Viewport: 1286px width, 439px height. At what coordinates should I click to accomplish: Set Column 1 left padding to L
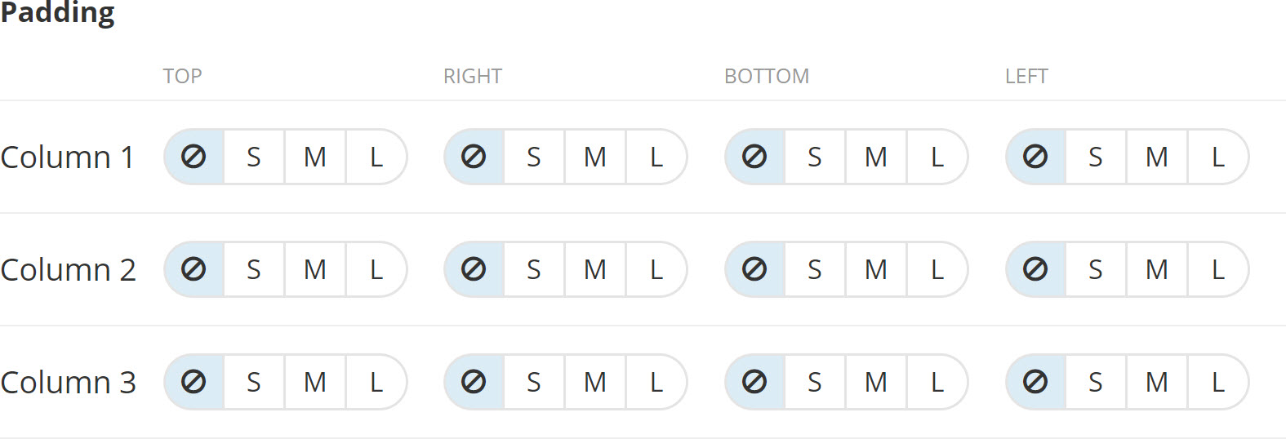(x=1217, y=157)
